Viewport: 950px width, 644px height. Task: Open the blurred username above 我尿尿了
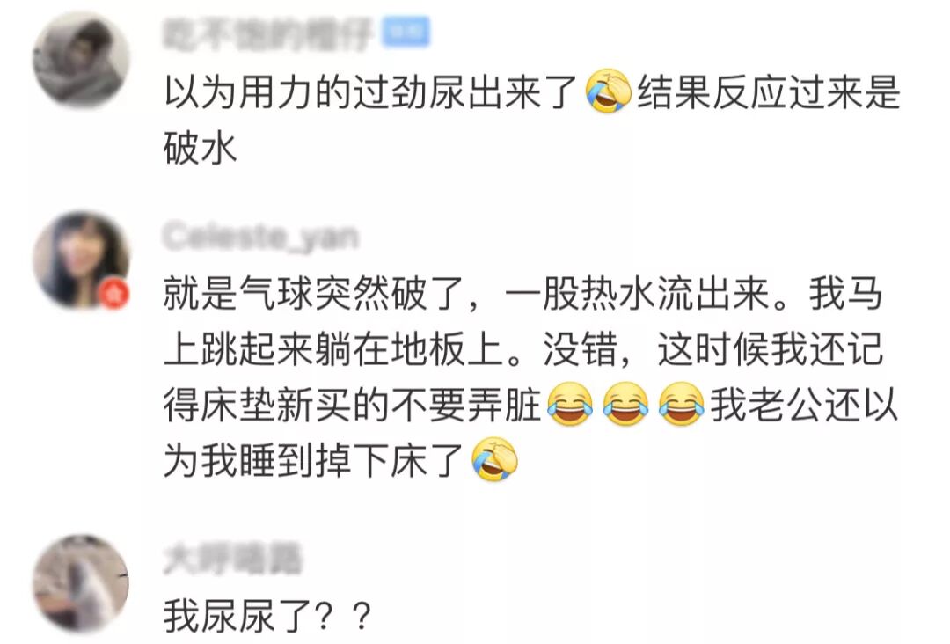pyautogui.click(x=232, y=560)
